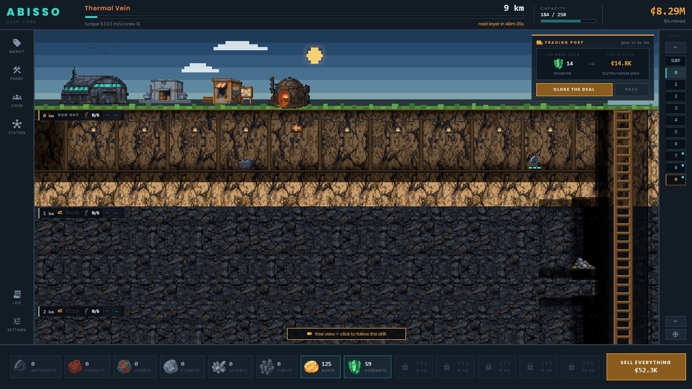Screen dimensions: 692x389
Task: Click the capacity 184 / 250 bar
Action: pyautogui.click(x=568, y=21)
